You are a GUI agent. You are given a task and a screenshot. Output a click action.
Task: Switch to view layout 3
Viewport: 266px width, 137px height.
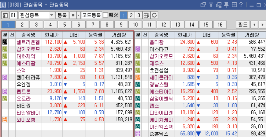pos(139,15)
